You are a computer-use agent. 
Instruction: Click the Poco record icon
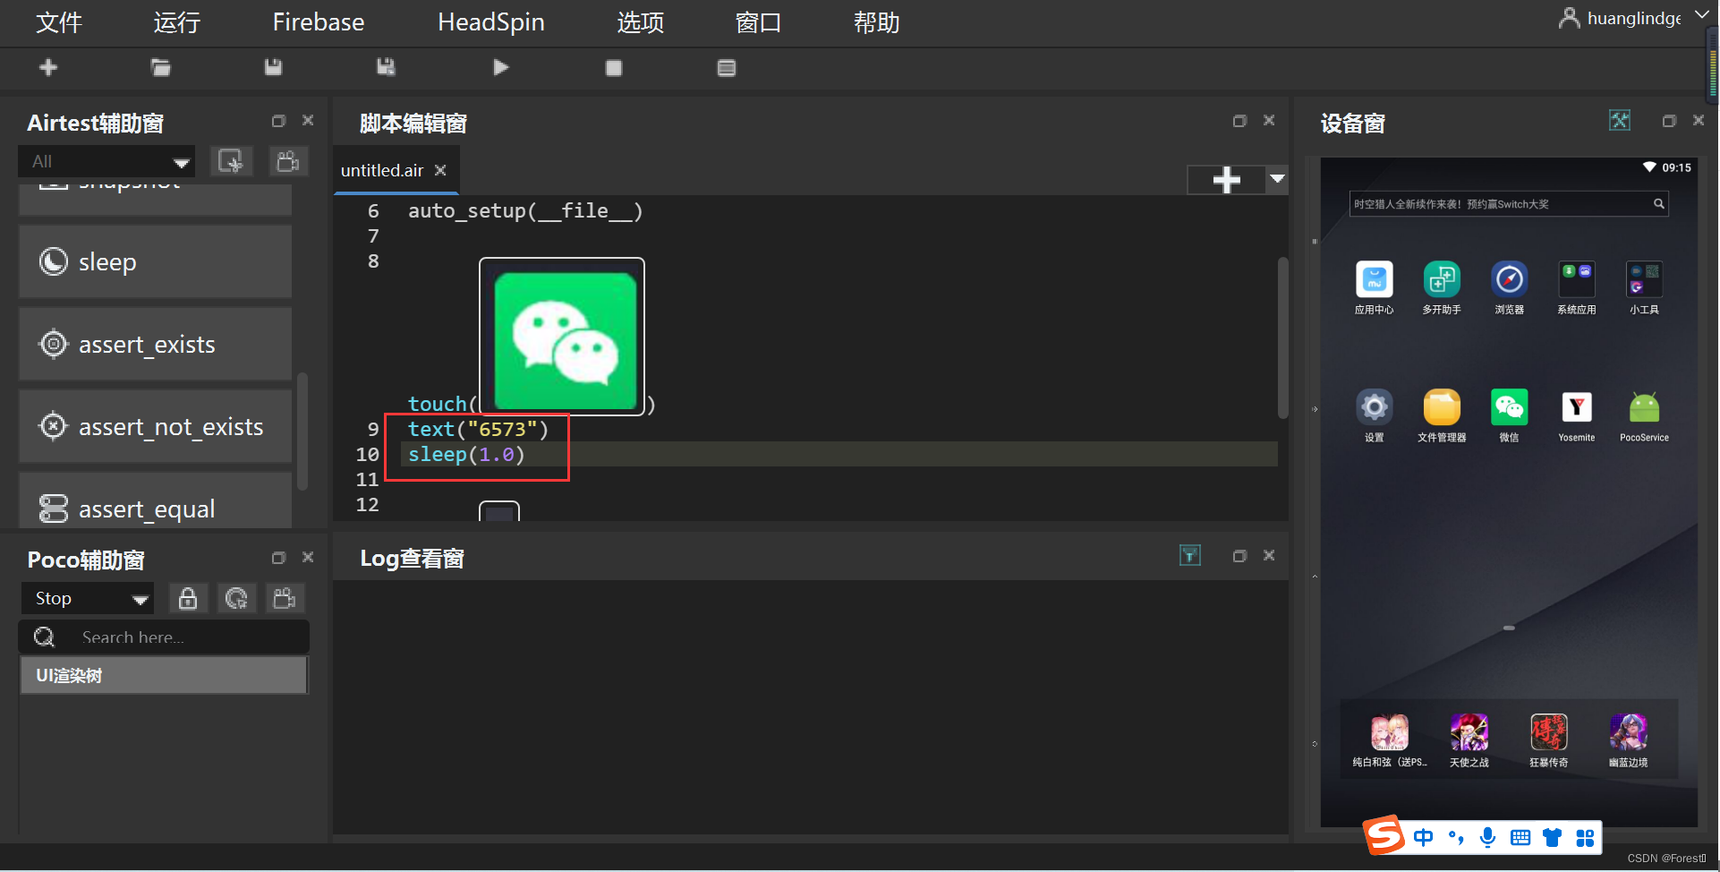[285, 599]
